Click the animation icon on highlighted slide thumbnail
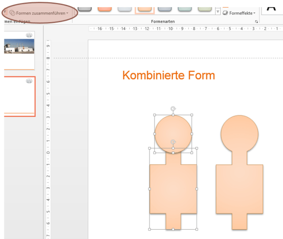The height and width of the screenshot is (239, 283). [x=29, y=81]
